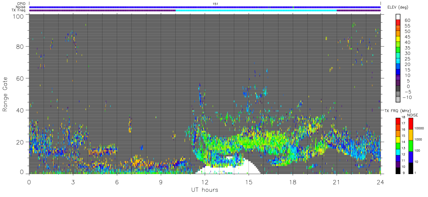Image resolution: width=428 pixels, height=197 pixels.
Task: Click the CPID value '151'
Action: click(215, 4)
